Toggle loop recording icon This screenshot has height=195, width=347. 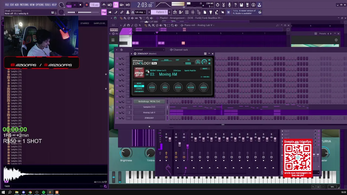pyautogui.click(x=128, y=5)
